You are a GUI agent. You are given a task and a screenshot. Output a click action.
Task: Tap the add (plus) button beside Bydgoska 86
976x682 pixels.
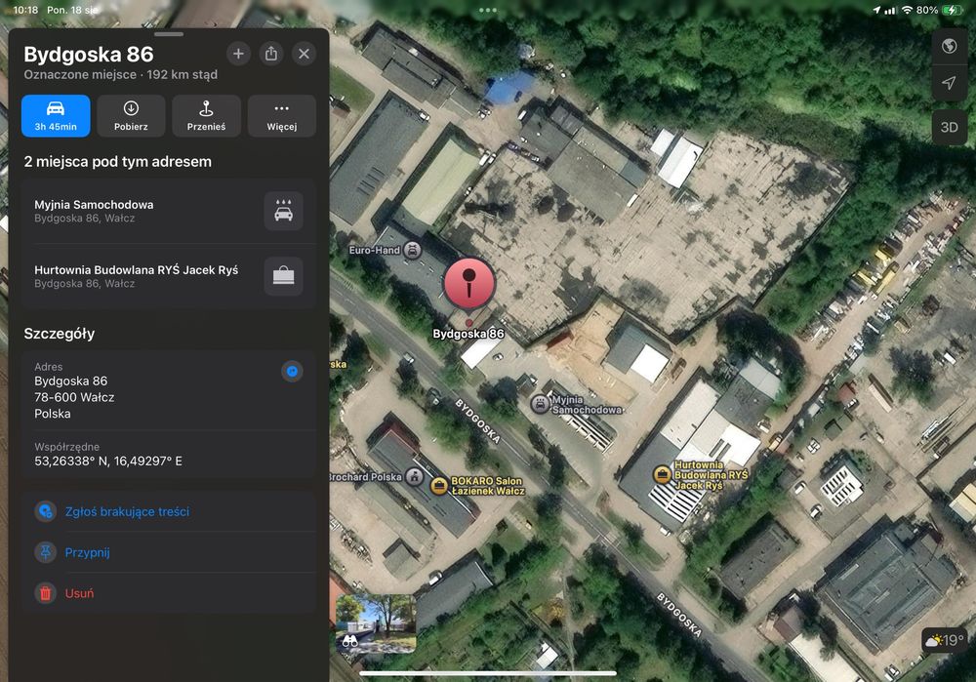tap(238, 54)
